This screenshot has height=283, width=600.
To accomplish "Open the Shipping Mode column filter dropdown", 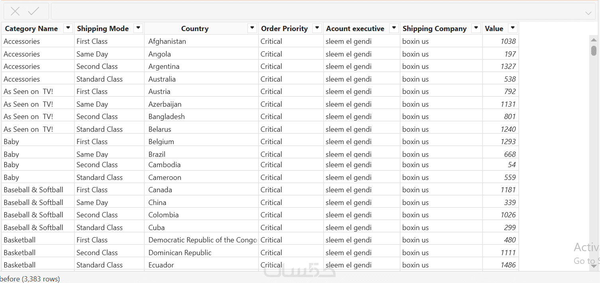I will click(138, 28).
